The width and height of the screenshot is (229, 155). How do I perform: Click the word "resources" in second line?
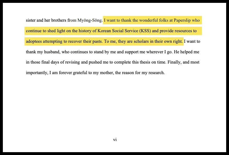point(183,31)
